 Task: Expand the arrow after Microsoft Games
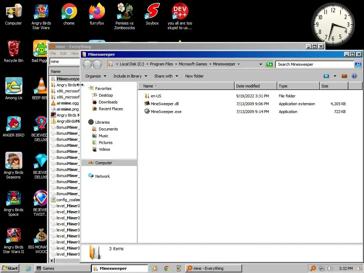point(210,64)
